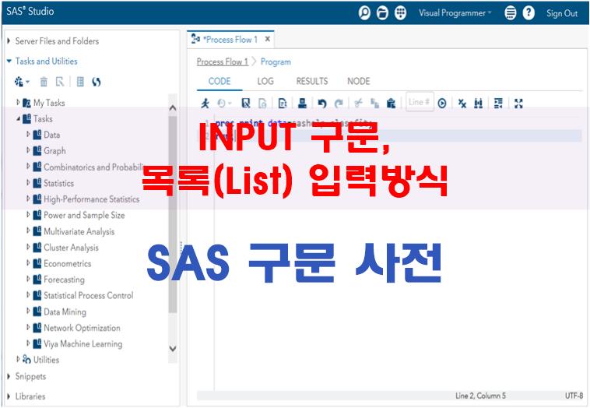Click the Redo icon
This screenshot has height=408, width=590.
coord(339,103)
